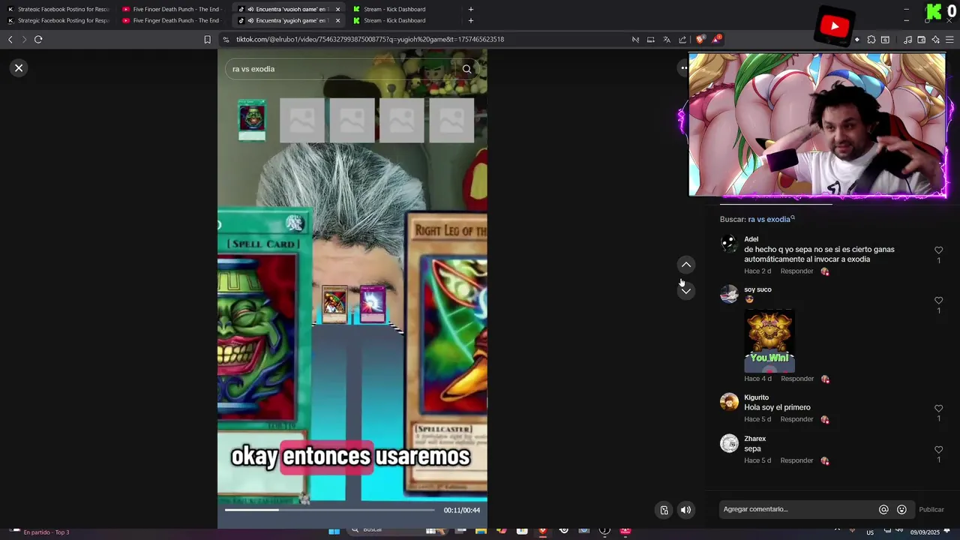Click the browser back arrow
The image size is (960, 540).
pyautogui.click(x=10, y=40)
